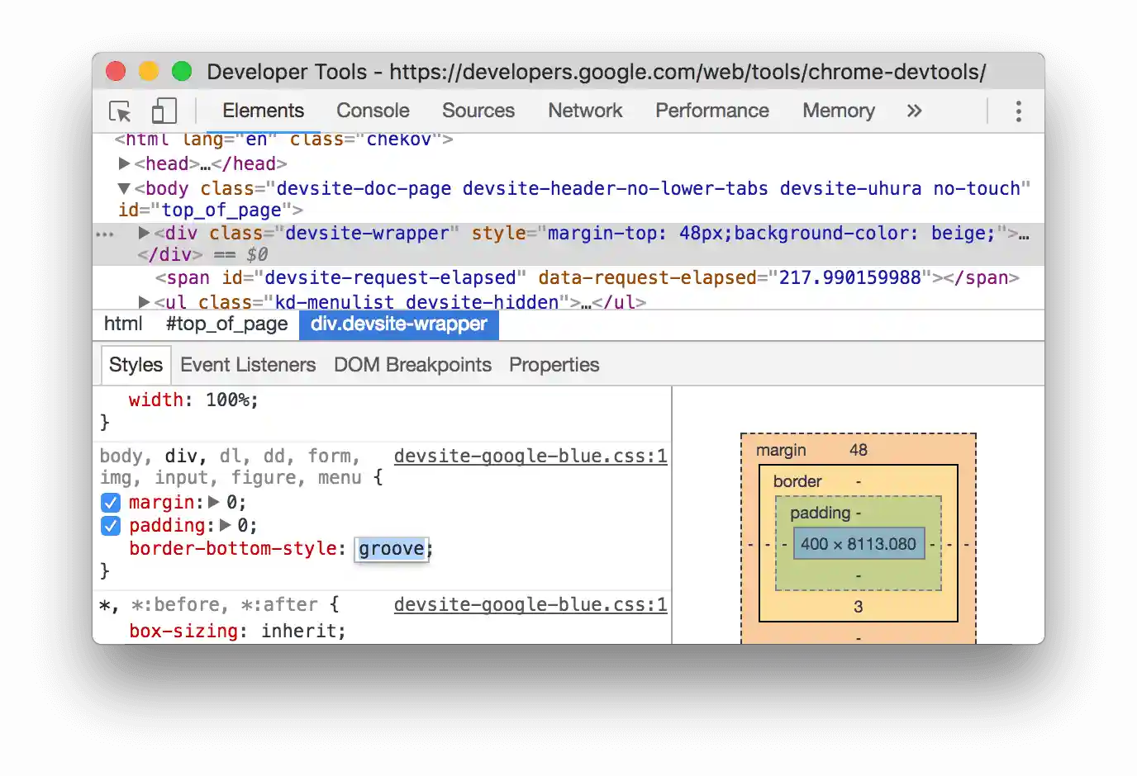Open the first devsite-google-blue.css:1 link
Image resolution: width=1137 pixels, height=776 pixels.
[530, 457]
